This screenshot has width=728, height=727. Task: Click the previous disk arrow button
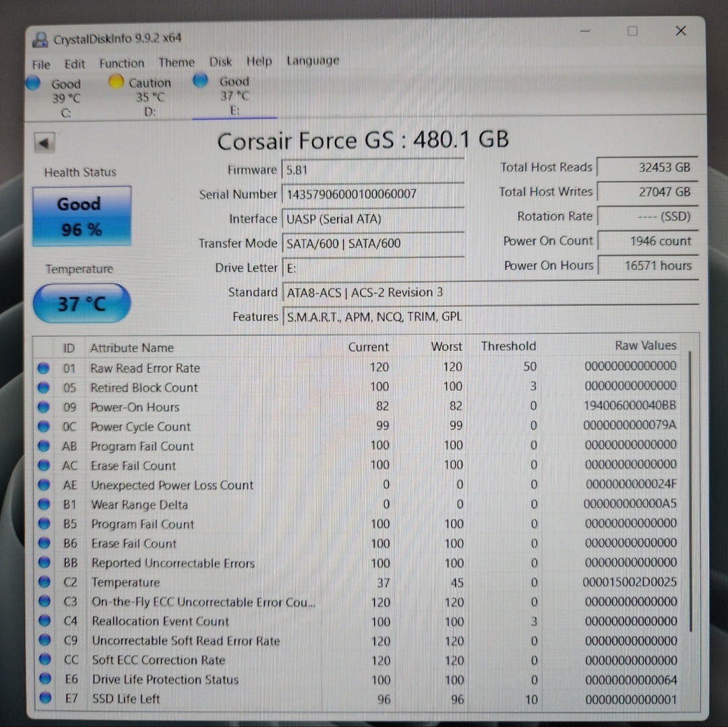coord(44,143)
